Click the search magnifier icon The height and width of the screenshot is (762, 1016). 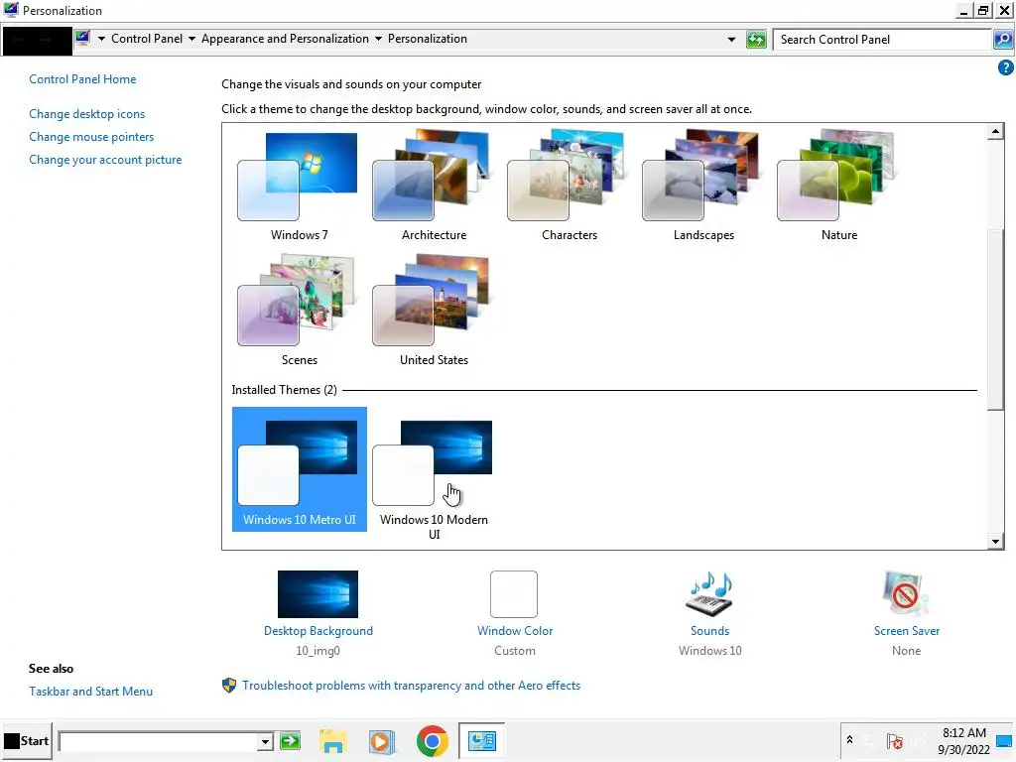click(x=1003, y=39)
